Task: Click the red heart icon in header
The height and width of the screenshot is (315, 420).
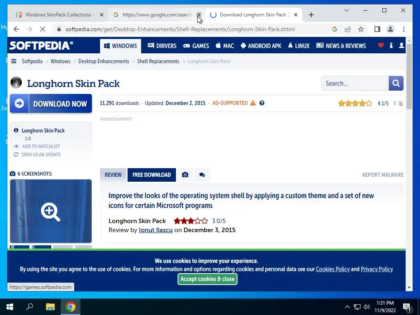Action: [381, 45]
